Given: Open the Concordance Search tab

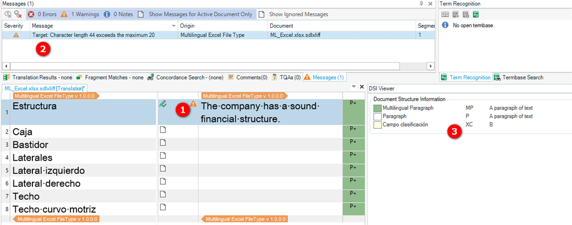Looking at the screenshot, I should click(185, 77).
